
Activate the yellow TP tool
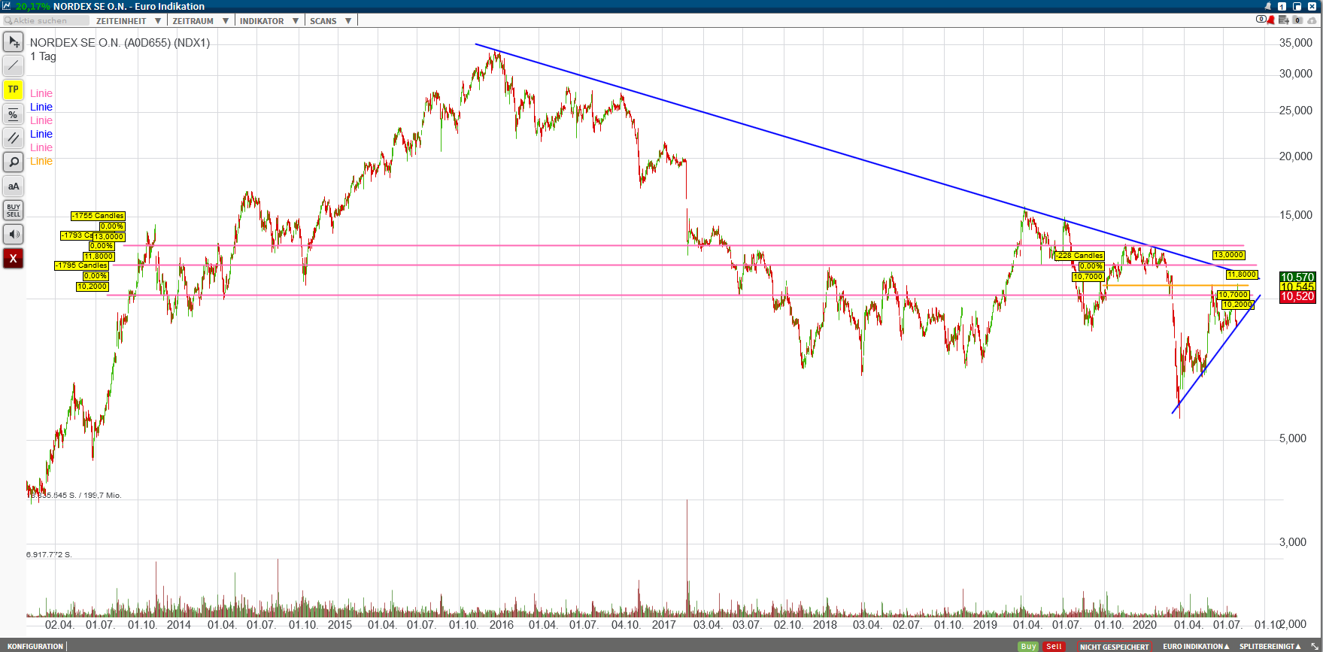[14, 90]
